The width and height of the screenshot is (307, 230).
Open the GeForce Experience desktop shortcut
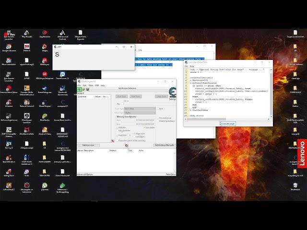9,117
